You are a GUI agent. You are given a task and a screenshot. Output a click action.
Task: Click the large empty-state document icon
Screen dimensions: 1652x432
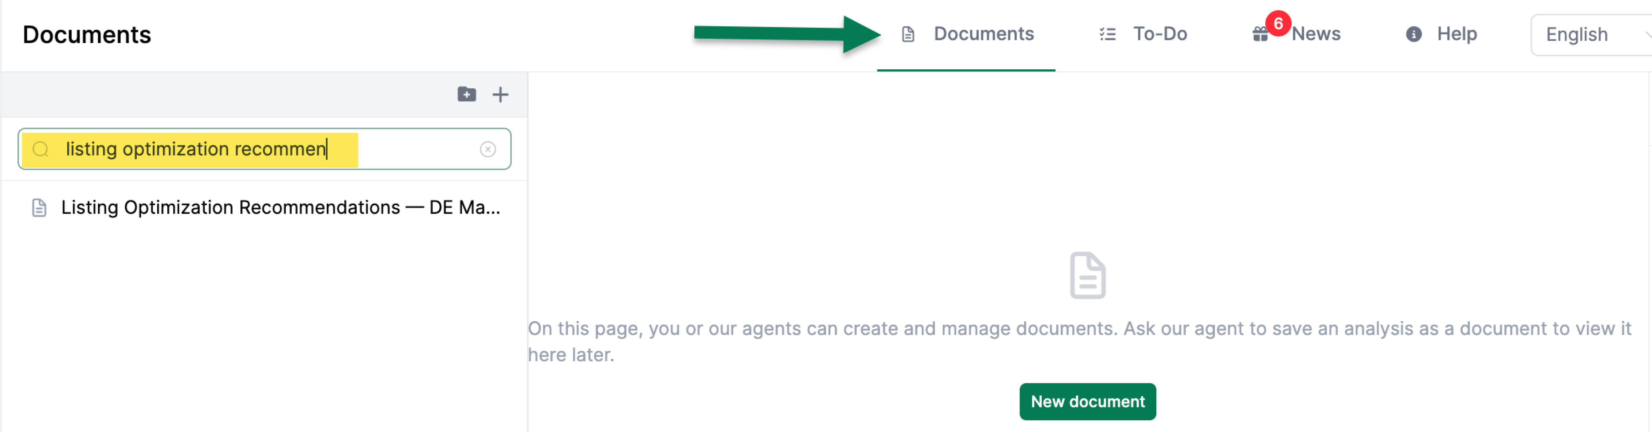pyautogui.click(x=1087, y=275)
